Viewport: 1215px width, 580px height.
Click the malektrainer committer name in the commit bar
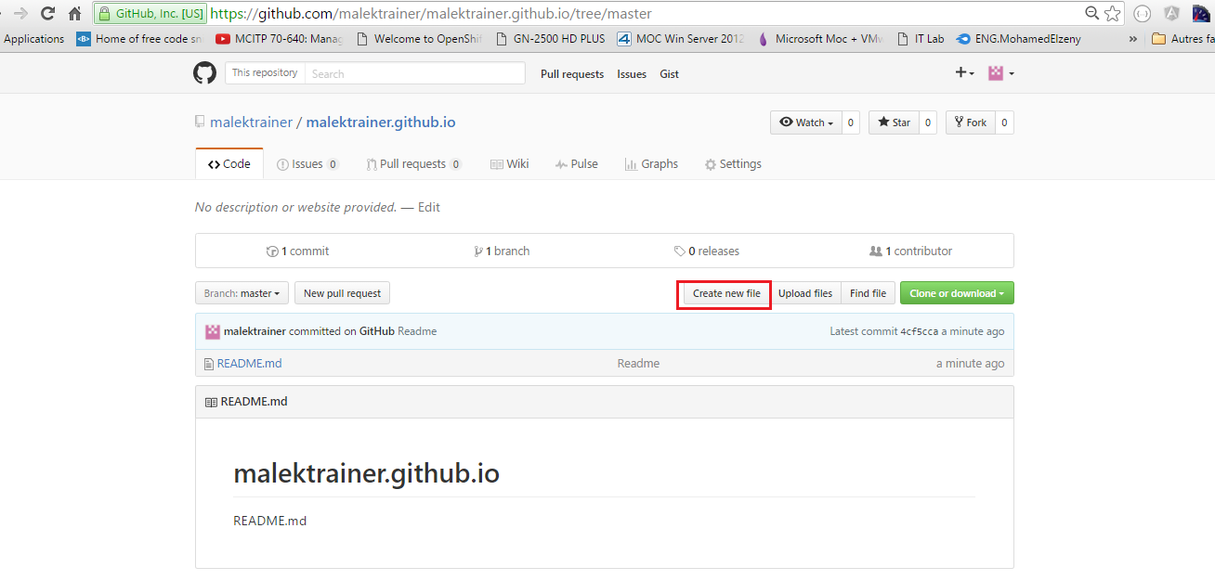(255, 331)
